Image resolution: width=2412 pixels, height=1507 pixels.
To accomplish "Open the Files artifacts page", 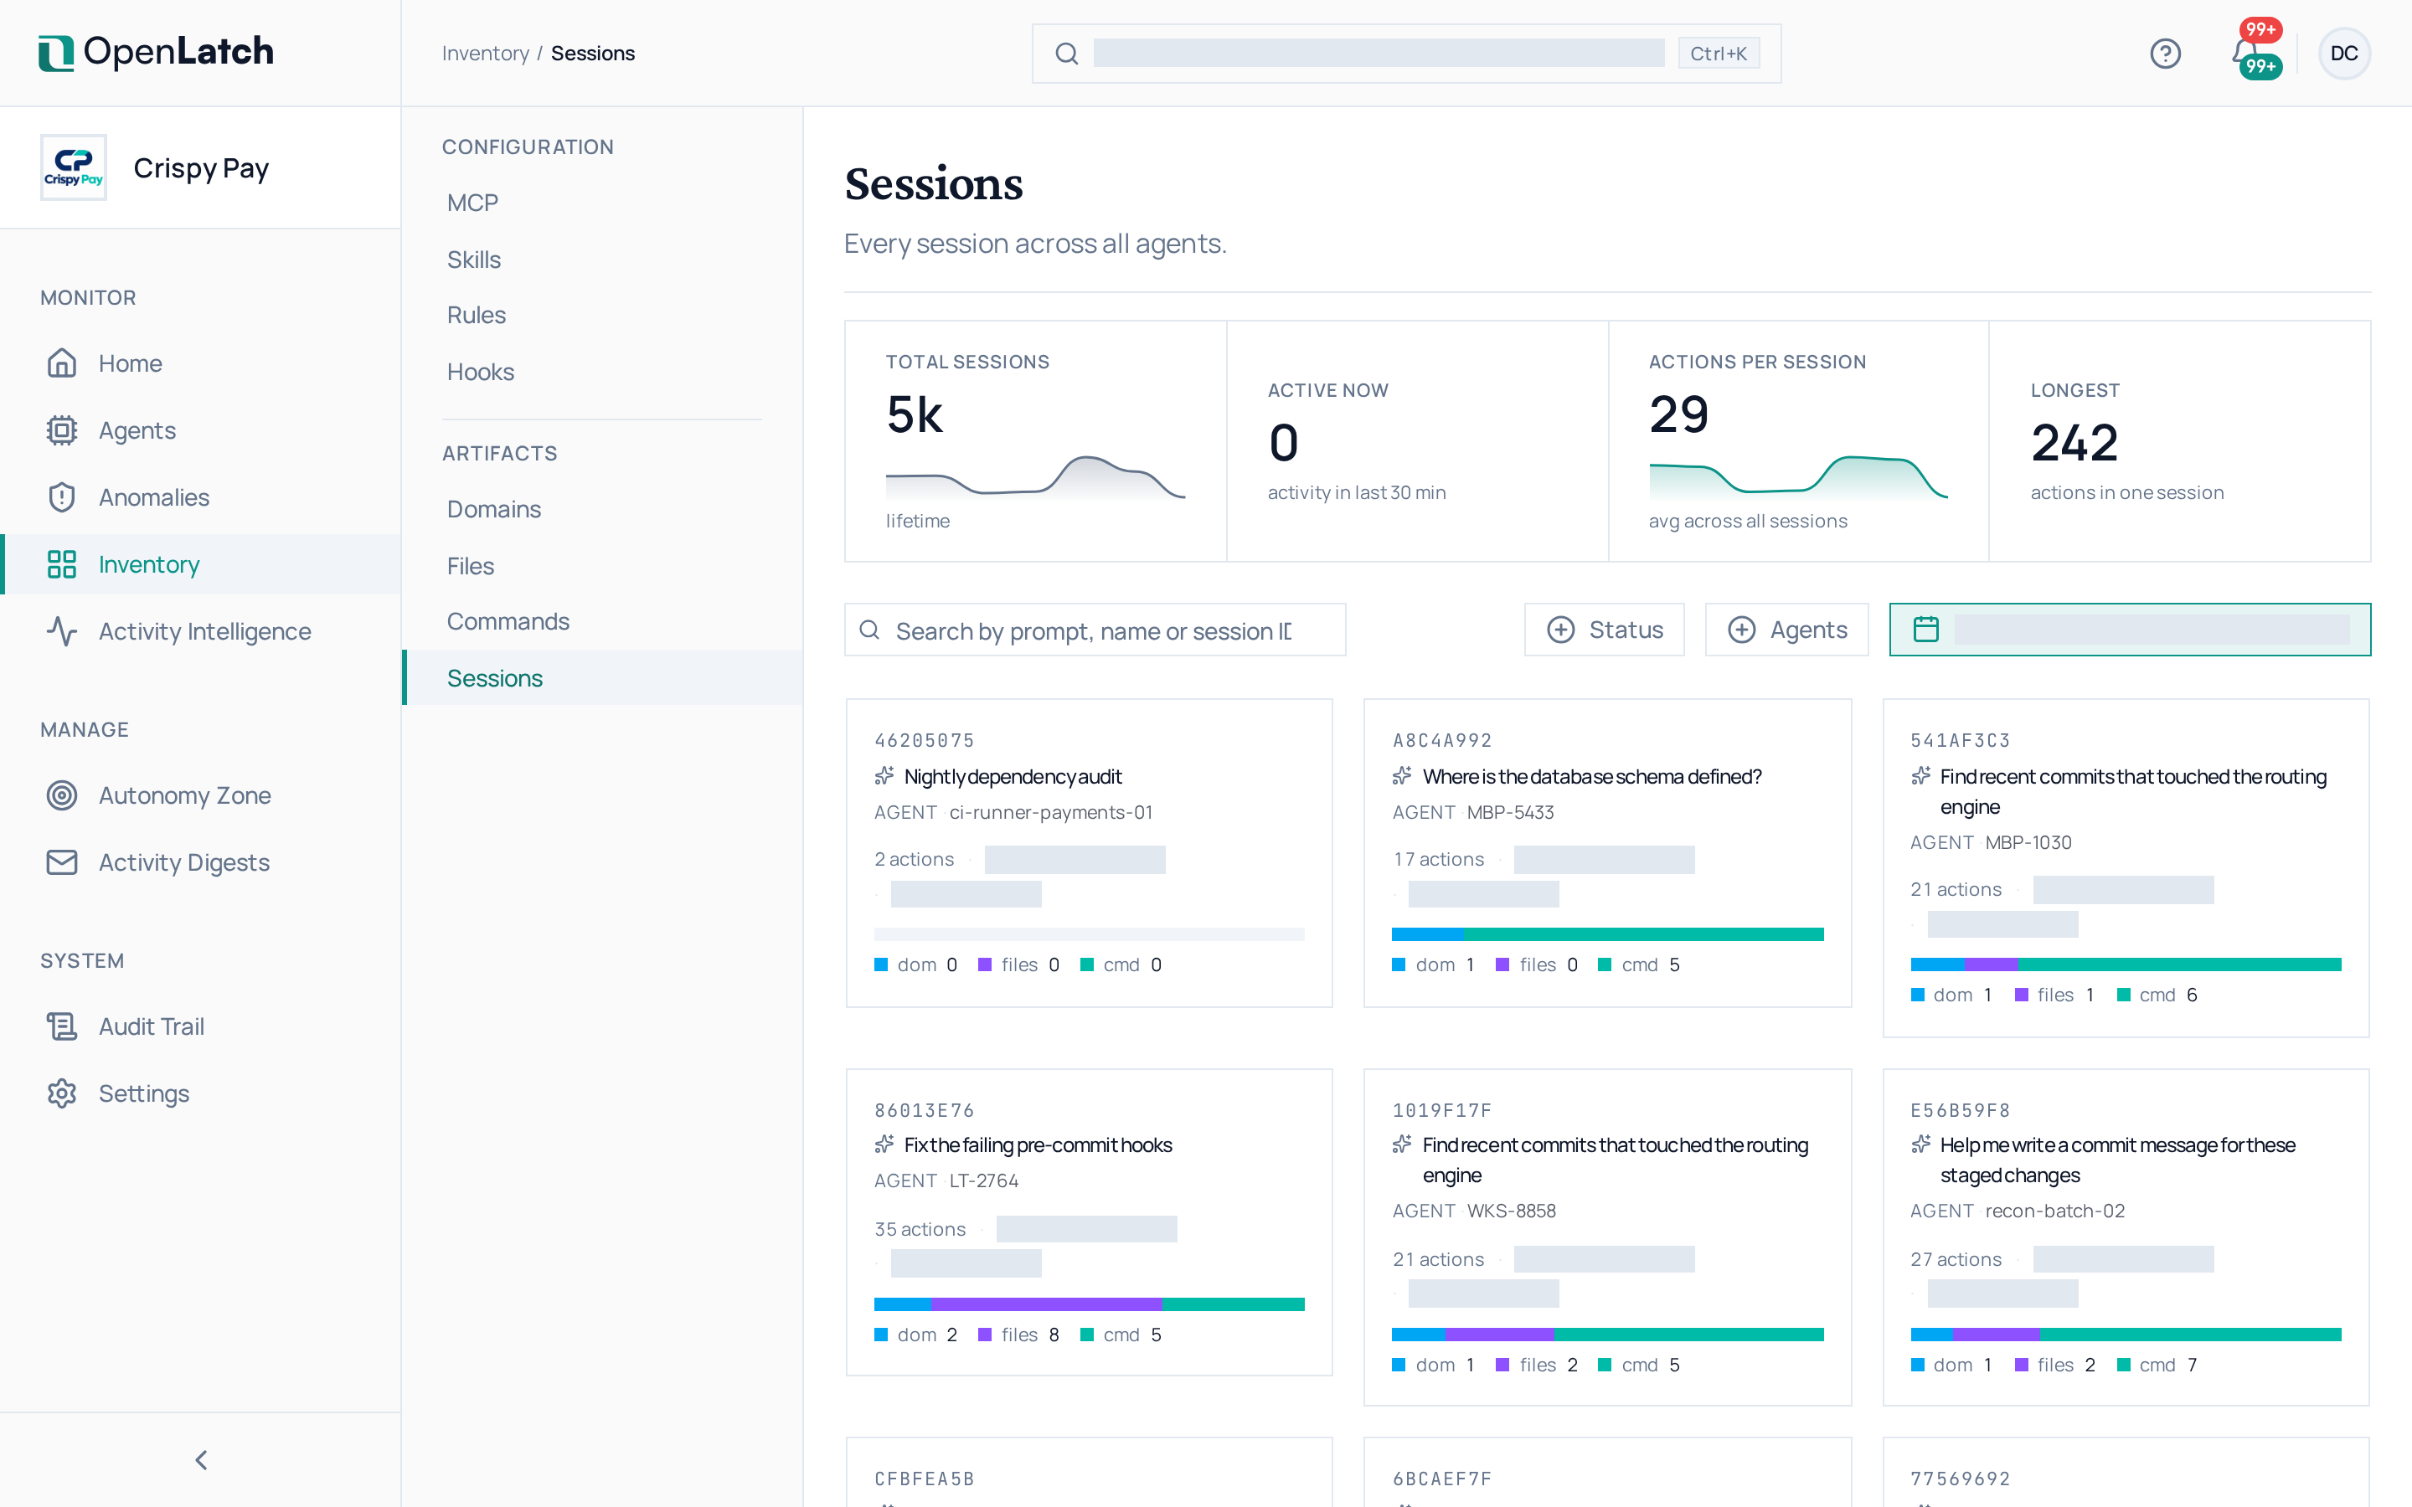I will tap(602, 565).
